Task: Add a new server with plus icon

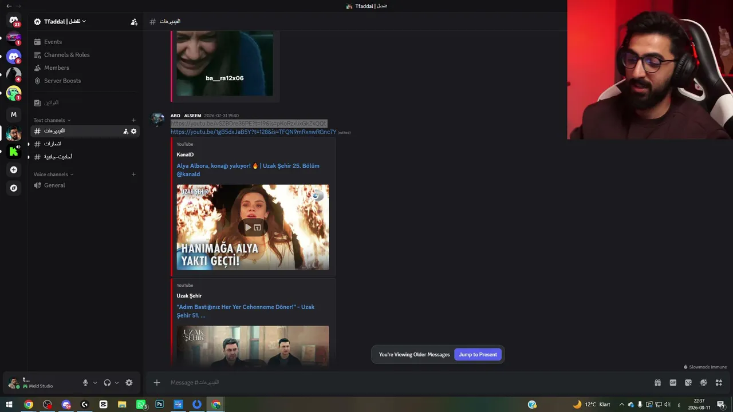Action: 14,170
